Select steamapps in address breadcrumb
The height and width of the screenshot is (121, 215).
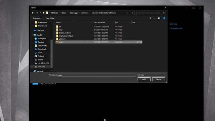tap(74, 13)
